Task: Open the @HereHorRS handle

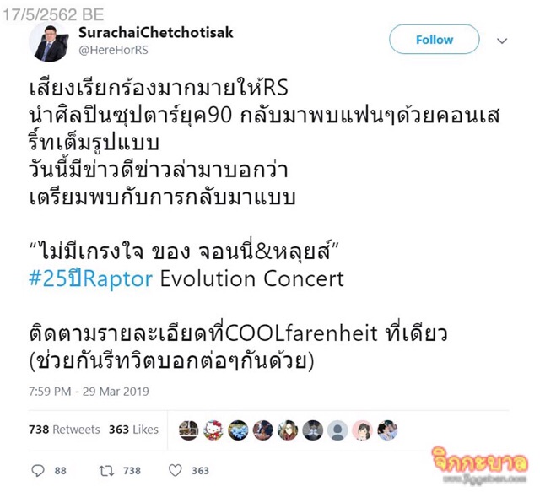Action: click(x=113, y=50)
